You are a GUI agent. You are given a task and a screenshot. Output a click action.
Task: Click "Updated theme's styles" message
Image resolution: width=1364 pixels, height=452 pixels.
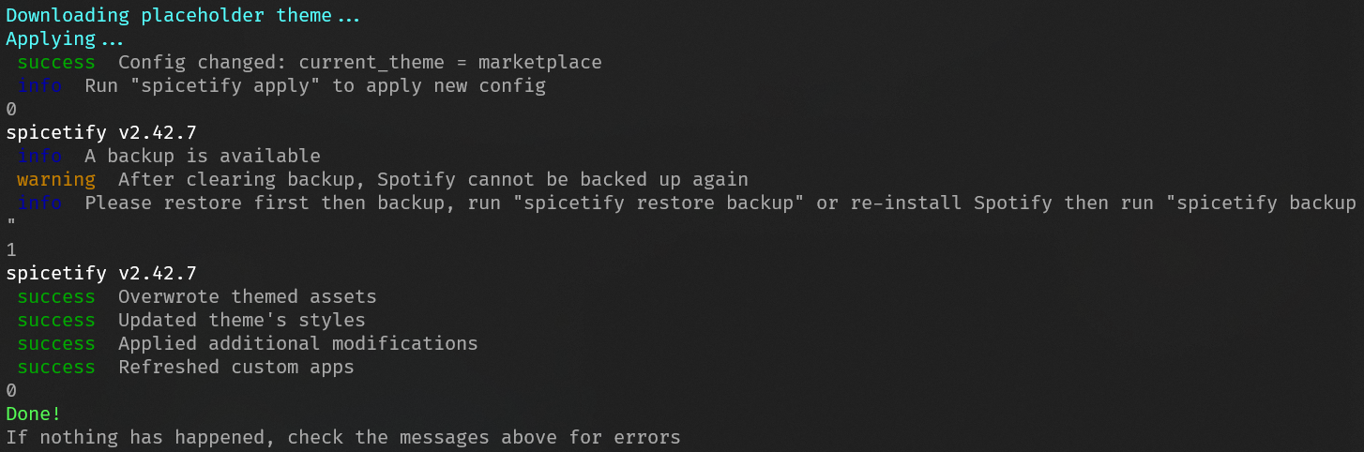(242, 321)
